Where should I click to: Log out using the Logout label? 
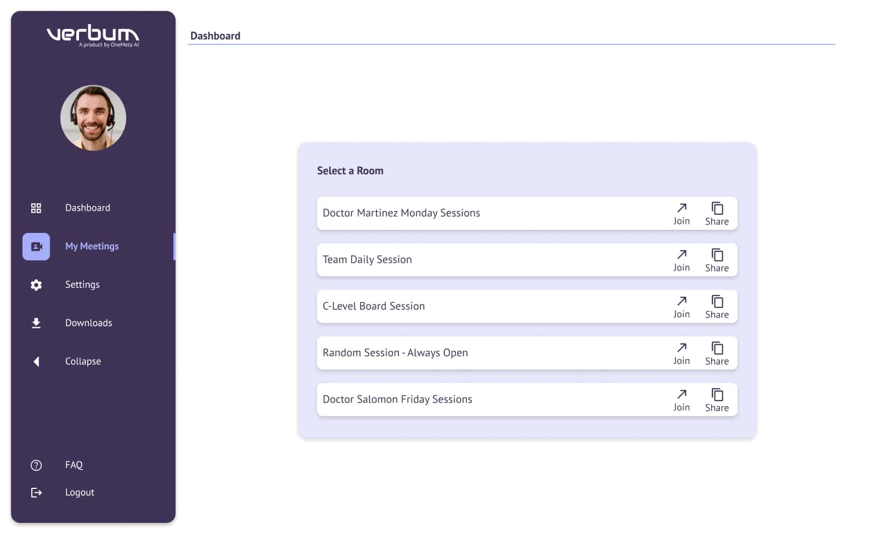pyautogui.click(x=80, y=492)
